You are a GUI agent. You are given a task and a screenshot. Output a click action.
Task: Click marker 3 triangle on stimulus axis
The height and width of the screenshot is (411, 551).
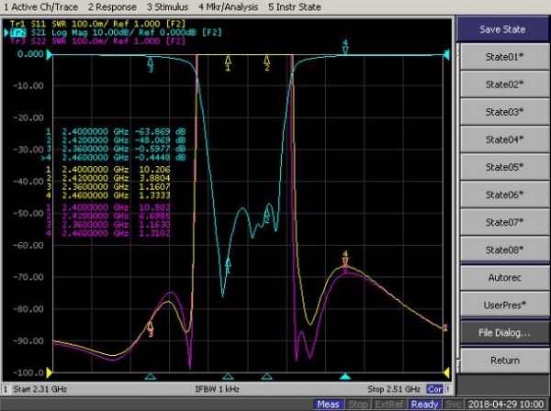(x=150, y=377)
